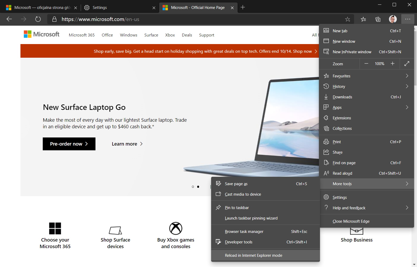Click the Shop Business icon
The width and height of the screenshot is (417, 267).
(357, 231)
